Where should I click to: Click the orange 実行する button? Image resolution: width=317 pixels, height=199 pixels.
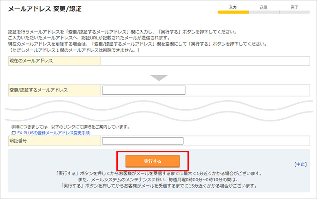pyautogui.click(x=153, y=161)
